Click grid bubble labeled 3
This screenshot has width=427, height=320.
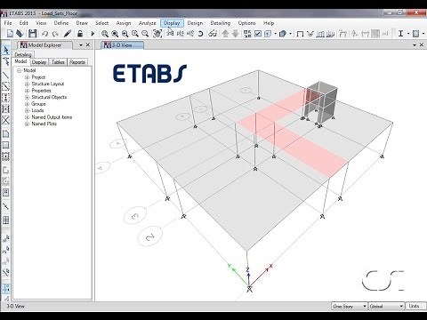tap(135, 216)
